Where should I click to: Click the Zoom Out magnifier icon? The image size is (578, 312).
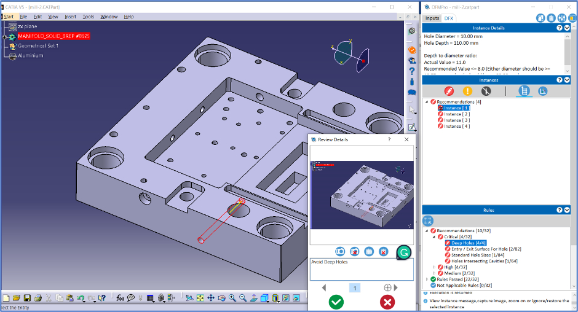point(243,298)
